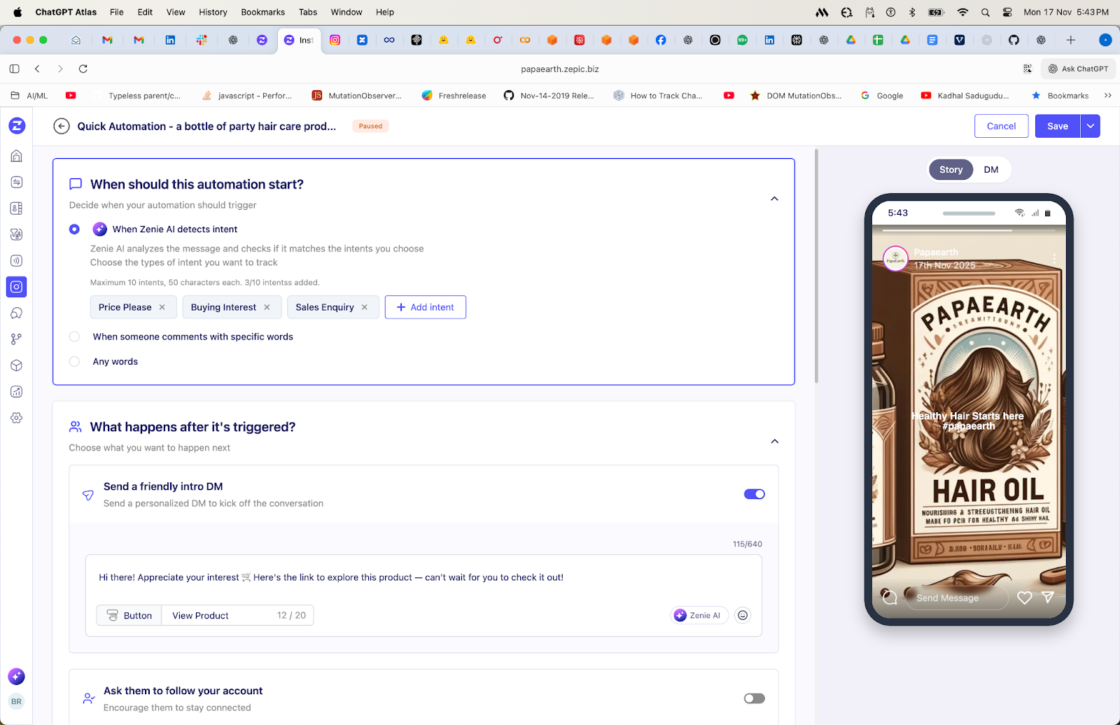The height and width of the screenshot is (725, 1120).
Task: Open the Spotlight search icon in menu bar
Action: point(986,12)
